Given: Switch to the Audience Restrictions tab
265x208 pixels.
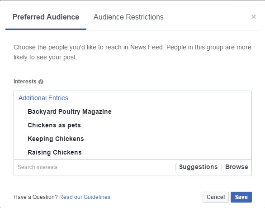Looking at the screenshot, I should click(128, 17).
